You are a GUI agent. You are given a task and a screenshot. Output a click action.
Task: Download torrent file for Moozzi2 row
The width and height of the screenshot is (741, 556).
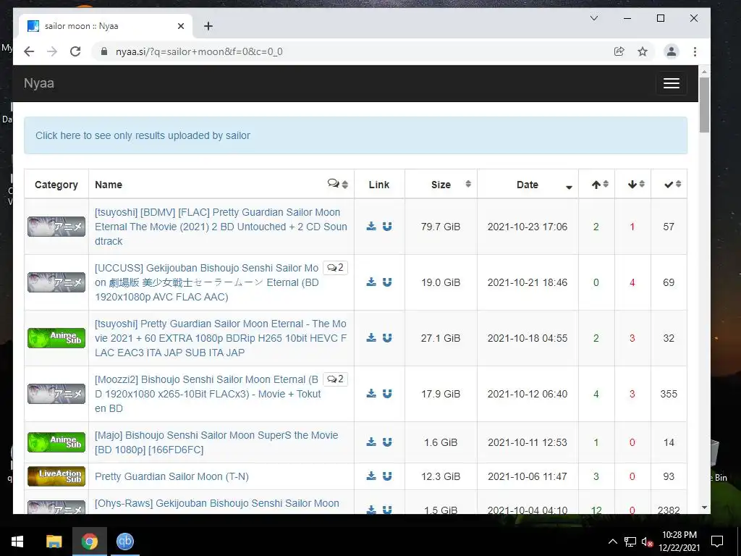[x=371, y=394]
